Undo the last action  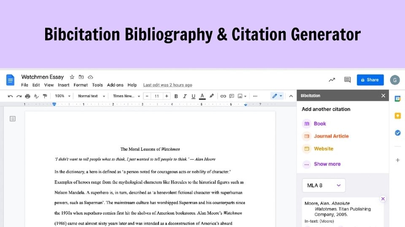[10, 96]
